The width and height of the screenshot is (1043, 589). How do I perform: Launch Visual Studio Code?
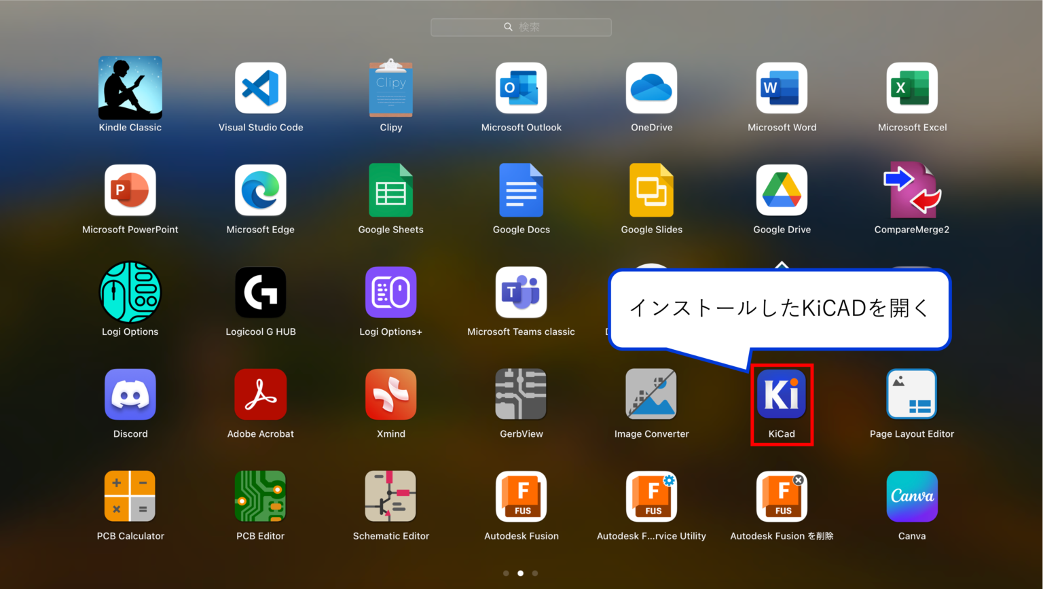pyautogui.click(x=260, y=88)
